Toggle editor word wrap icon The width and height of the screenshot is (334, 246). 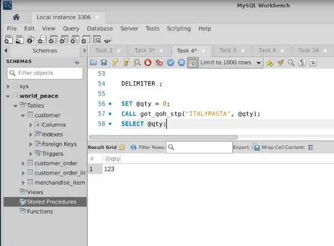[x=313, y=62]
